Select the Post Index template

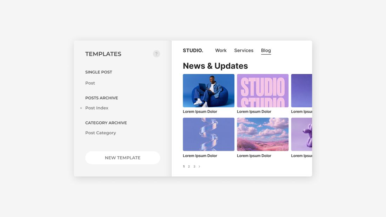97,108
